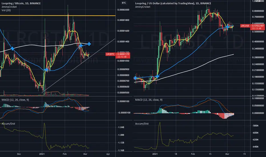
Task: Click the 'Loopring / Bitcoin, 1D, BINANCE' chart title
Action: point(21,3)
